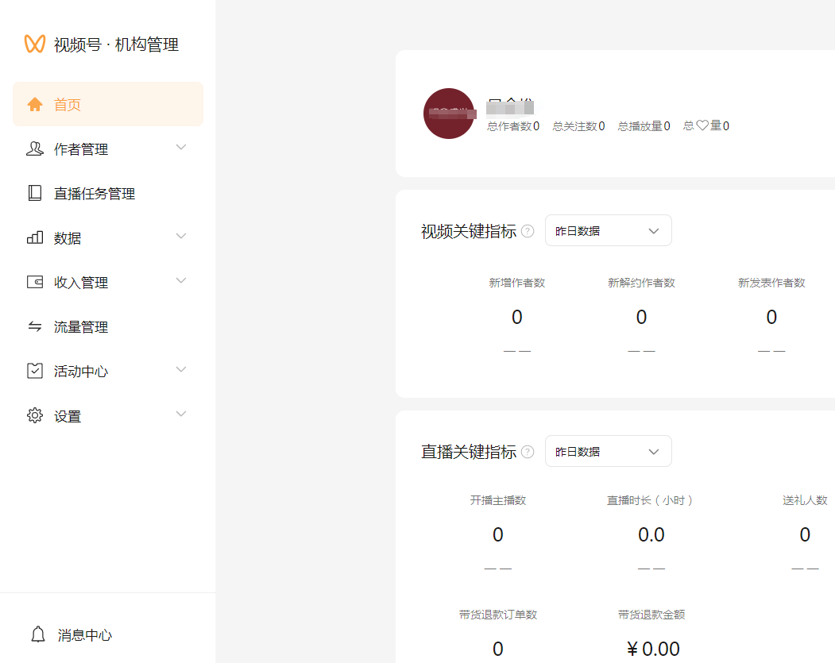
Task: Click the bell icon beside 消息中心
Action: [37, 634]
